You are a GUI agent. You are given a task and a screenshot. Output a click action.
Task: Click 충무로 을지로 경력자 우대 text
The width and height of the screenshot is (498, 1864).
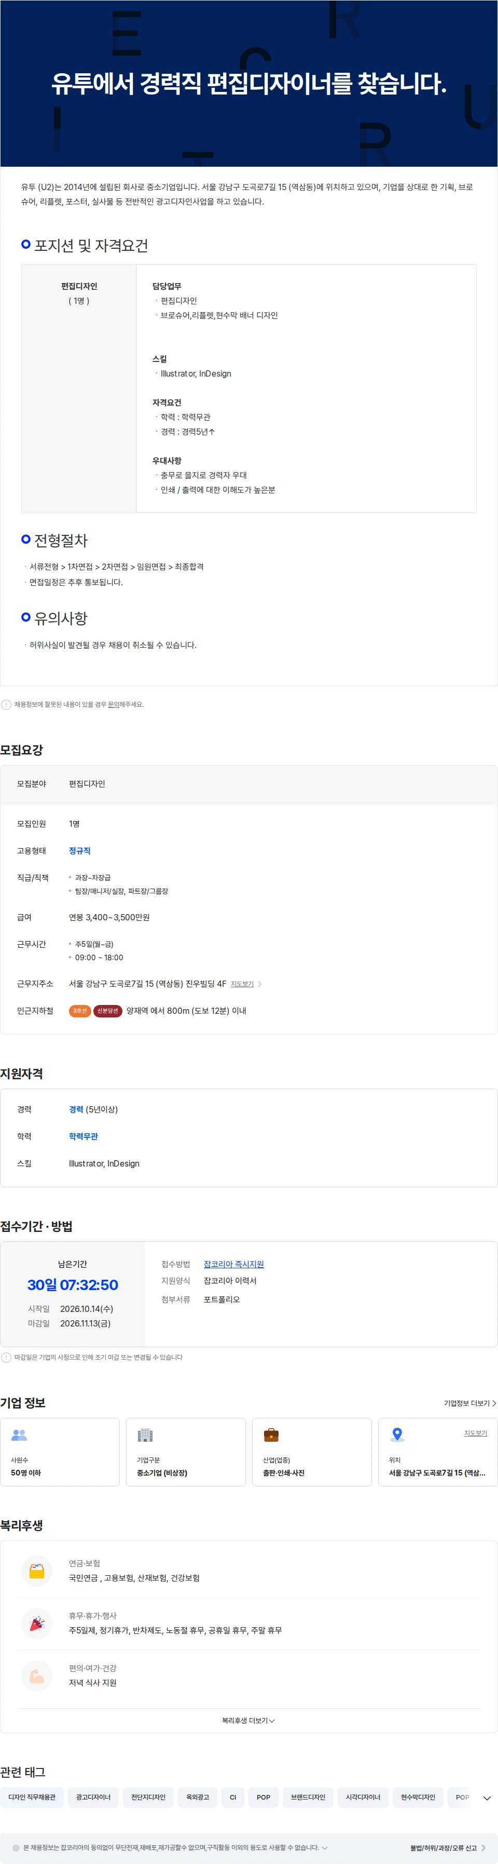(204, 475)
